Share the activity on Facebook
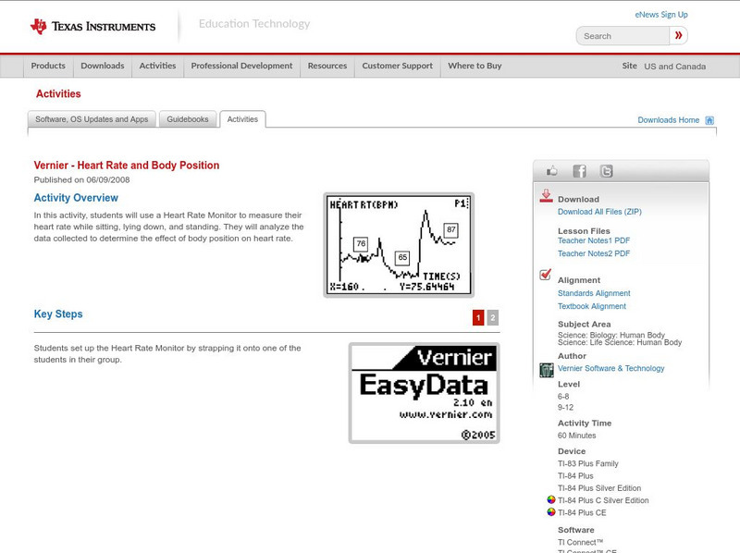Screen dimensions: 740x553 (x=579, y=171)
